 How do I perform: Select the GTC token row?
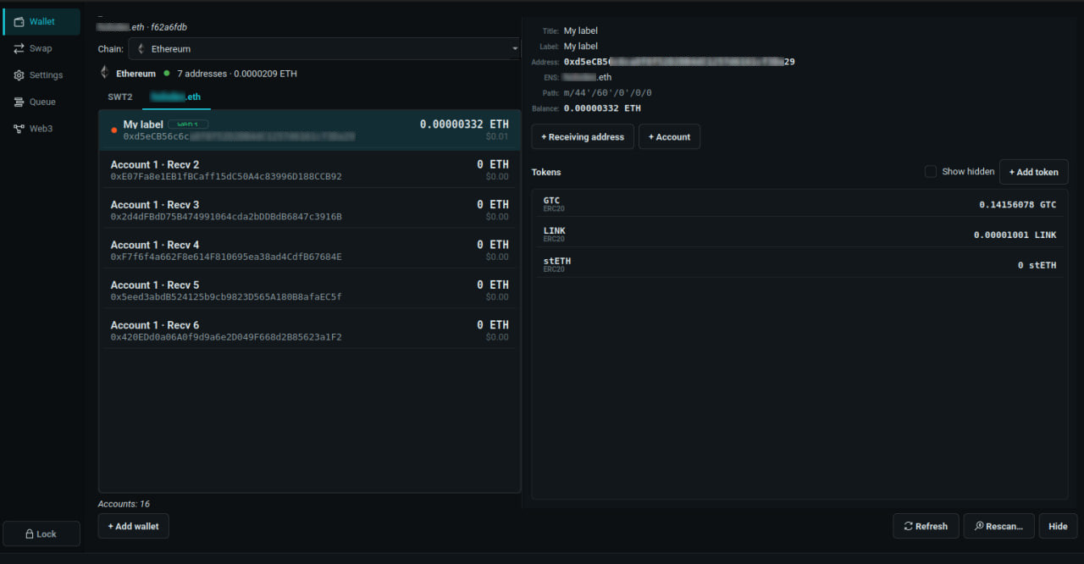799,204
